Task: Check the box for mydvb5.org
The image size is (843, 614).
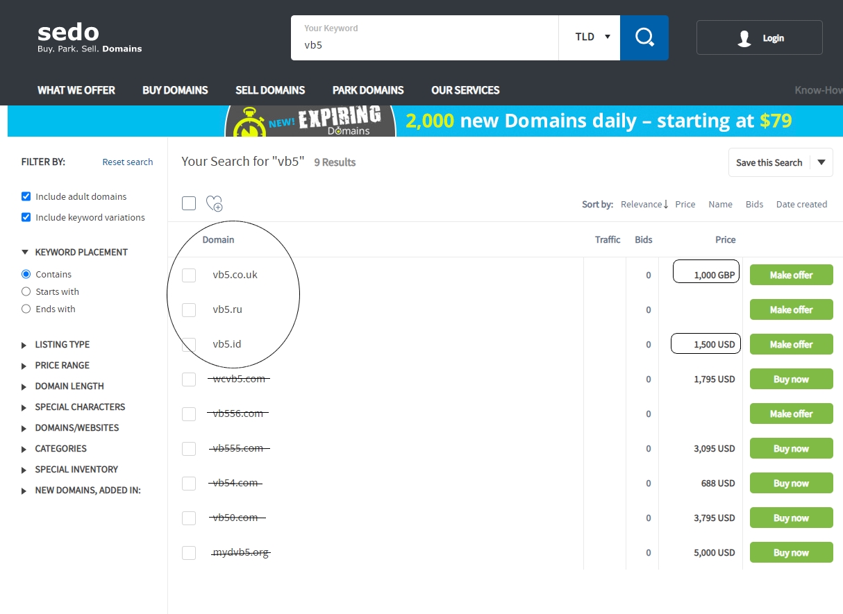Action: (x=189, y=553)
